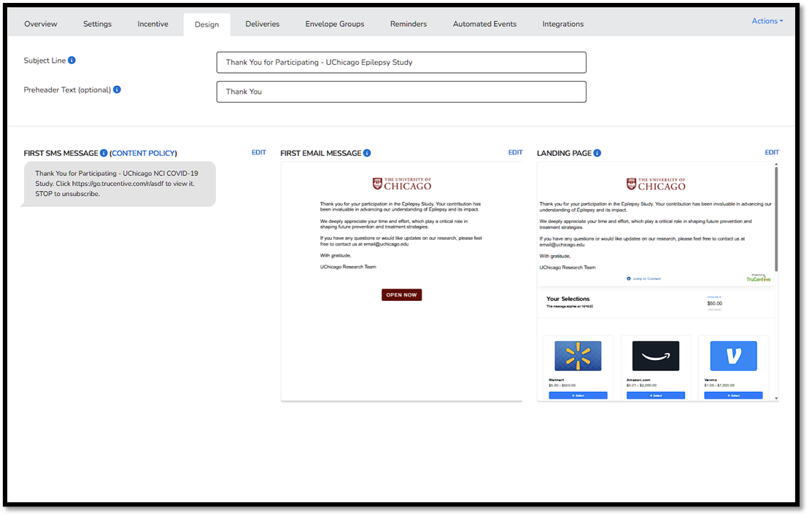Open the Automated Events tab
809x516 pixels.
(484, 23)
